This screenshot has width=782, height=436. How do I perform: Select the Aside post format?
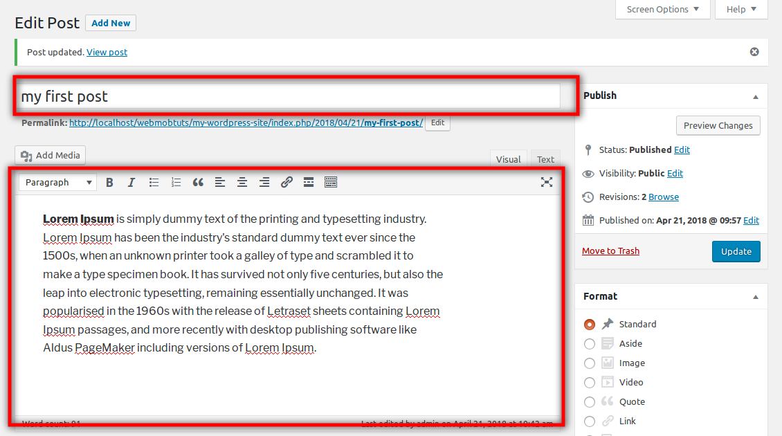589,343
